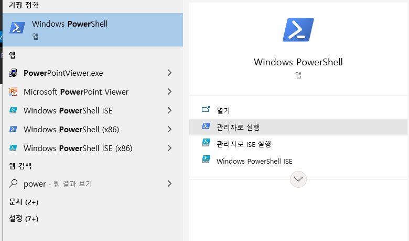Image resolution: width=409 pixels, height=241 pixels.
Task: Click the Windows PowerShell (x86) result icon
Action: point(13,129)
